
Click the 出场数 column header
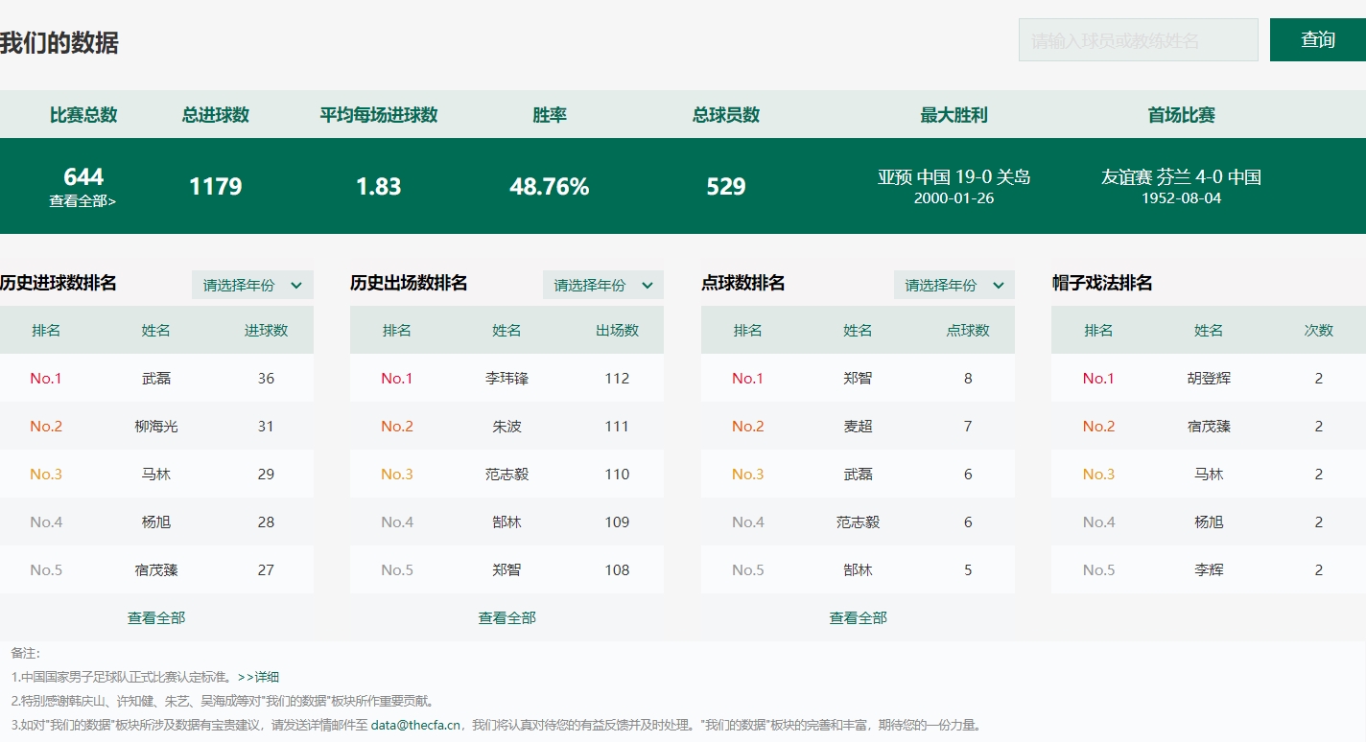[x=617, y=331]
